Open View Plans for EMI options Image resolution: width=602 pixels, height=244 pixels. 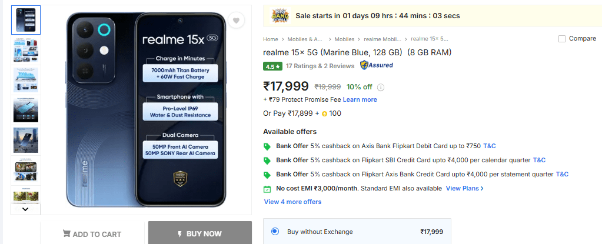point(464,188)
